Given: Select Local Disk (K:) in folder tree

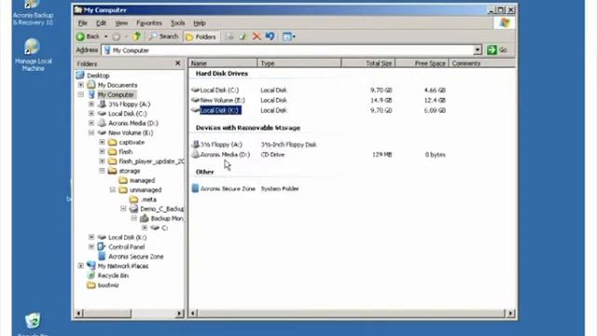Looking at the screenshot, I should point(127,237).
